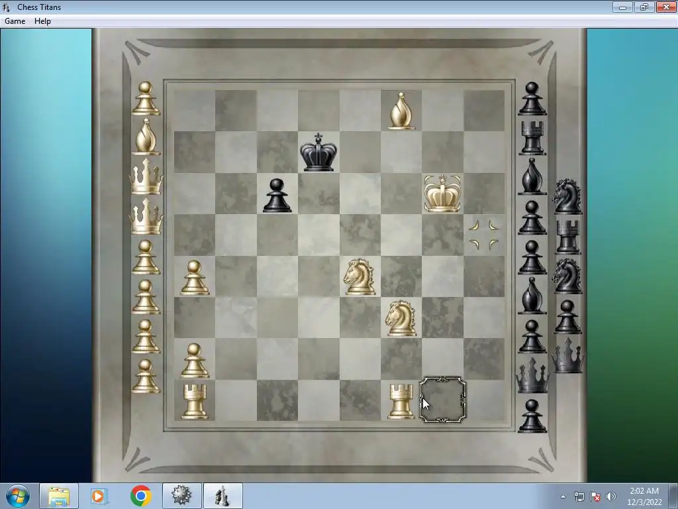Viewport: 678px width, 509px height.
Task: Minimize the Chess Titans window
Action: (x=622, y=7)
